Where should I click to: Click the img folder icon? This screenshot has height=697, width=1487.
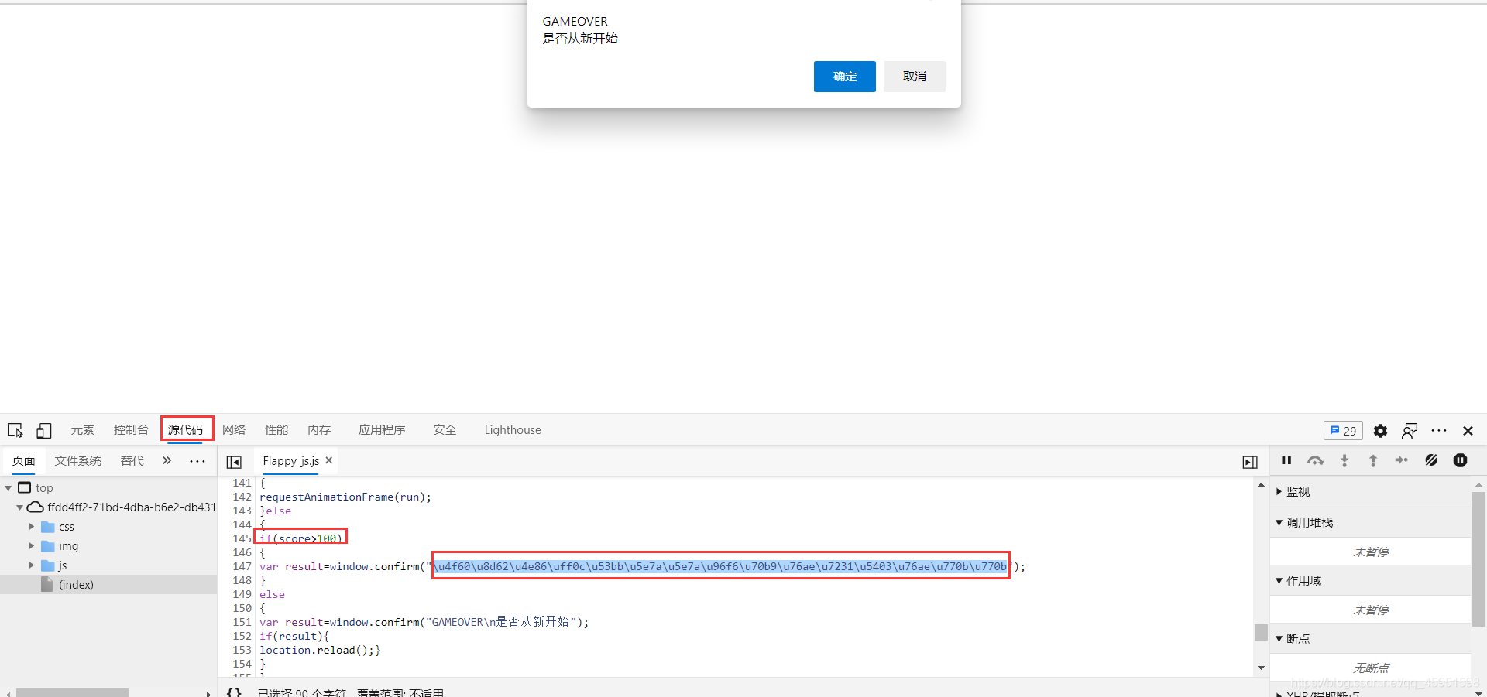tap(48, 546)
